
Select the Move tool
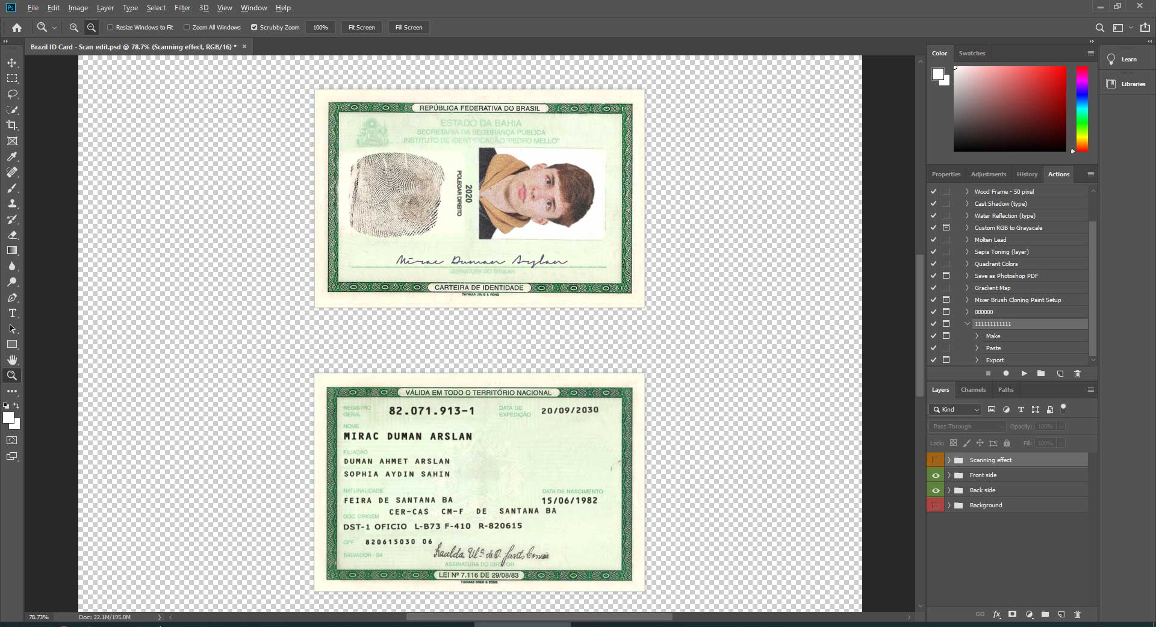tap(12, 62)
